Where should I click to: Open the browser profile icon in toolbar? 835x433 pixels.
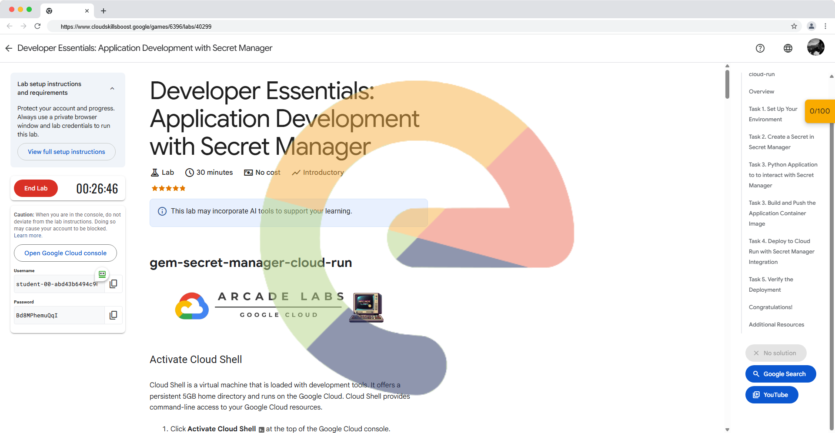click(812, 26)
